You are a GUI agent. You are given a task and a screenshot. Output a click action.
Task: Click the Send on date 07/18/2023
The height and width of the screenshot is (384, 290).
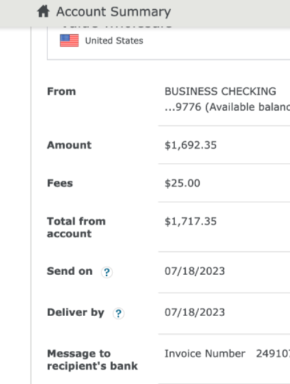pos(195,271)
